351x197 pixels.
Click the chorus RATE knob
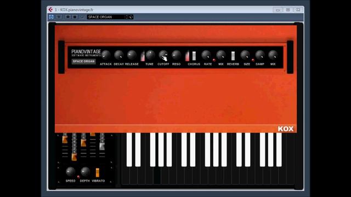coord(206,55)
